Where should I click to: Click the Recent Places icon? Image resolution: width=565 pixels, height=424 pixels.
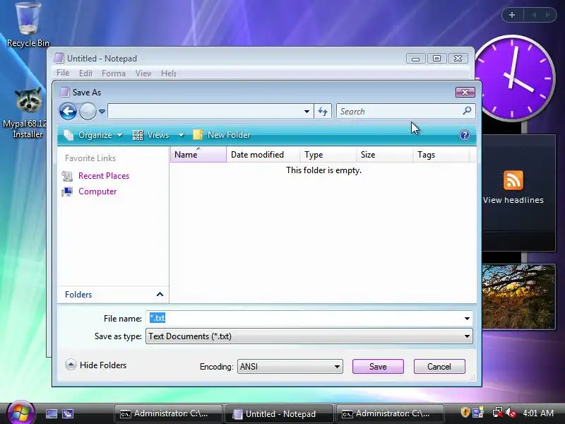point(67,176)
